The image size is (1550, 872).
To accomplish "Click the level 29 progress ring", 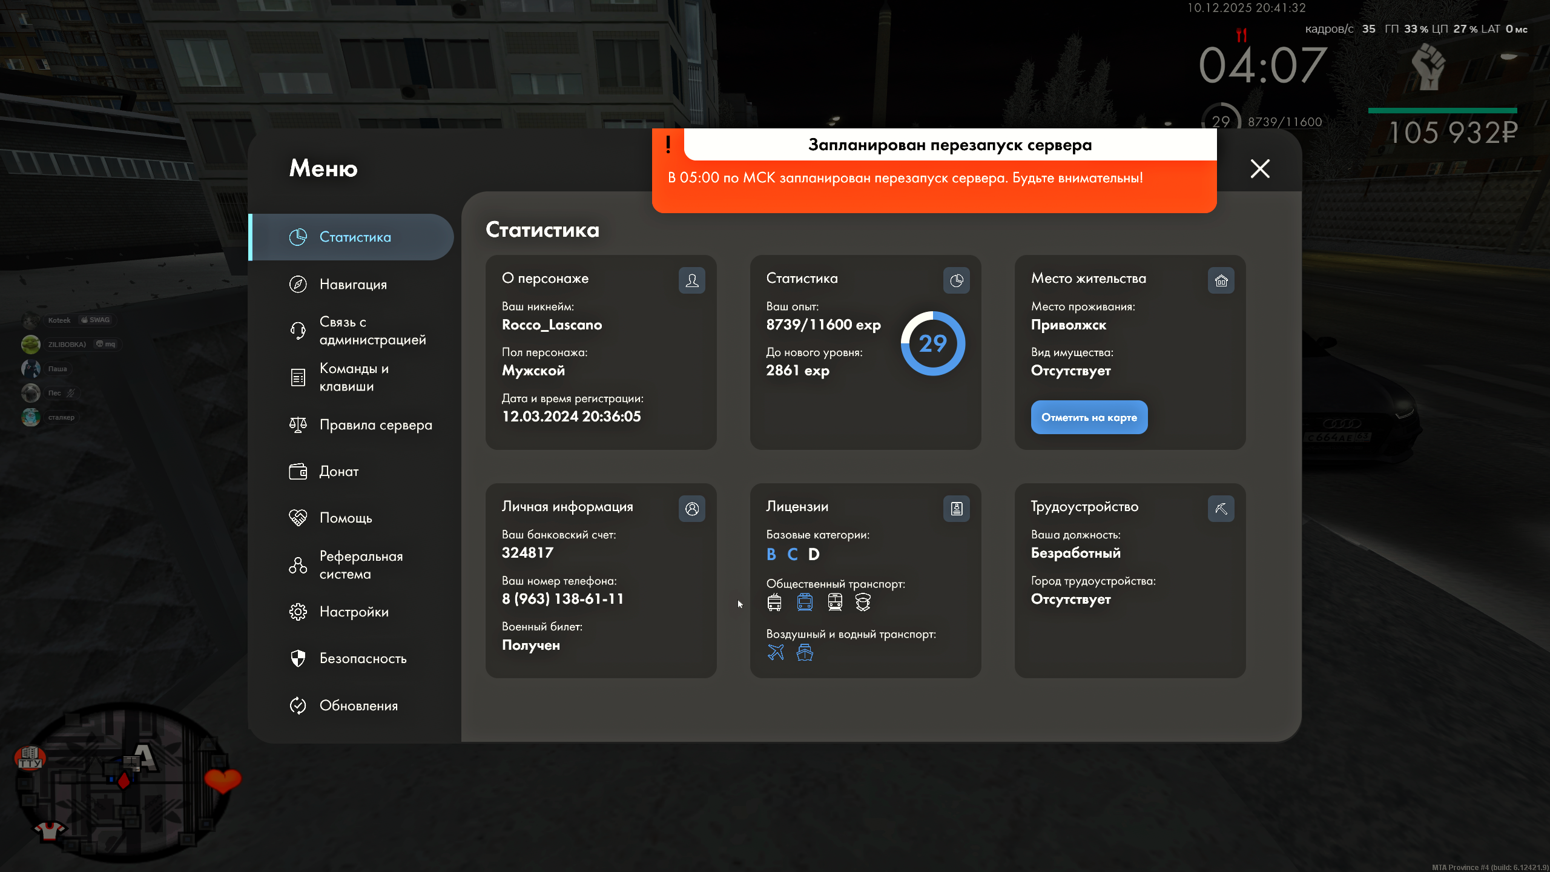I will (x=932, y=343).
